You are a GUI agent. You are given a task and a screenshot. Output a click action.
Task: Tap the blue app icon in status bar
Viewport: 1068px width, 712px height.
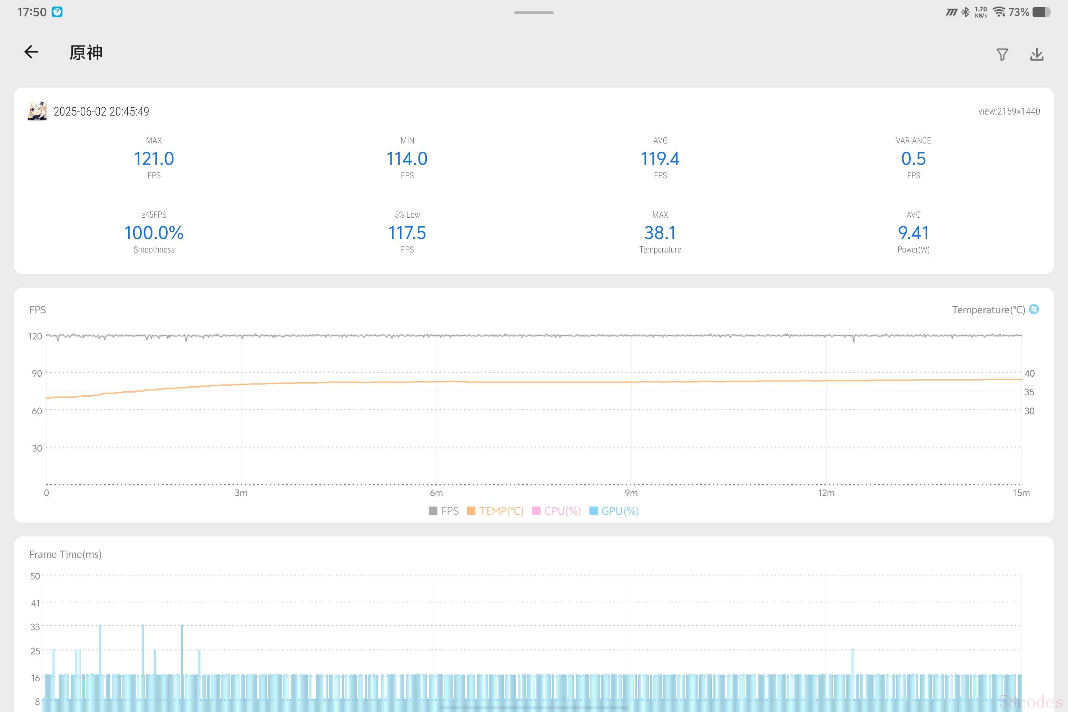click(x=57, y=12)
